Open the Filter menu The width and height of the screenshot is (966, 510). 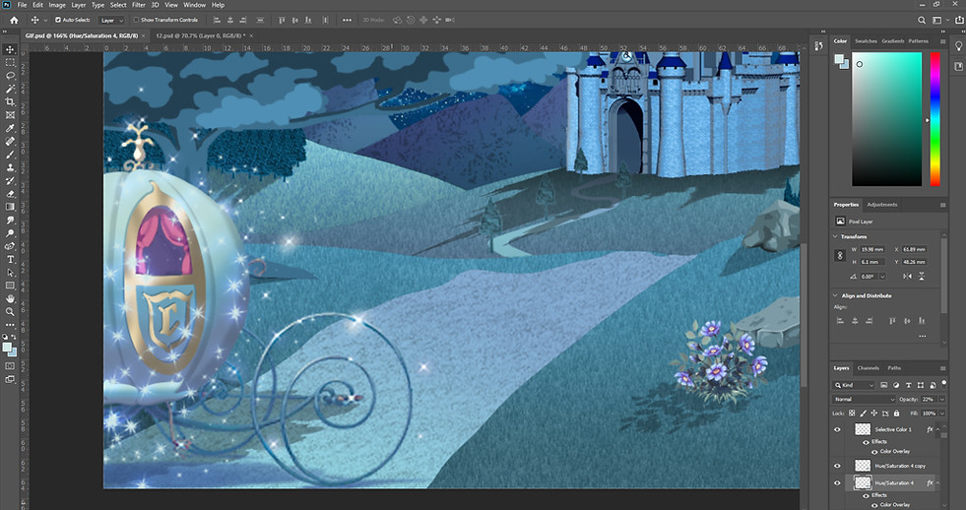point(139,5)
